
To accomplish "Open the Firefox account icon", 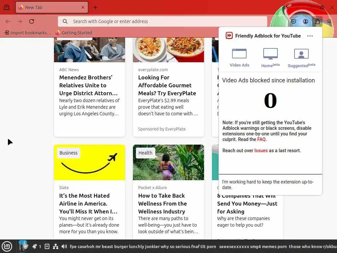I will (305, 21).
